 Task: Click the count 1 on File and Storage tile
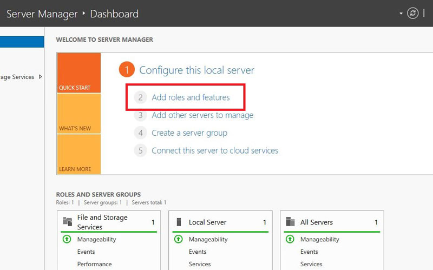[x=153, y=222]
